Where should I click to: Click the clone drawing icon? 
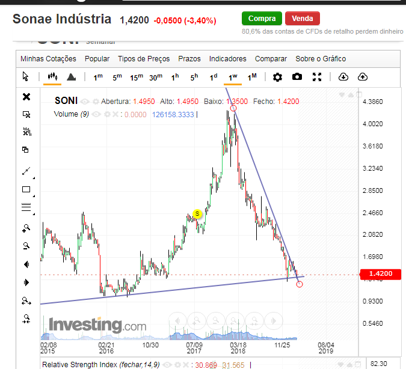[25, 150]
